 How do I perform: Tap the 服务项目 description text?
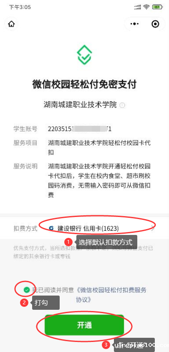(99, 148)
